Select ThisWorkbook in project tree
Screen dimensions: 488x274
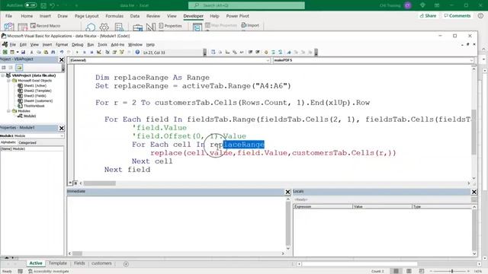click(31, 106)
